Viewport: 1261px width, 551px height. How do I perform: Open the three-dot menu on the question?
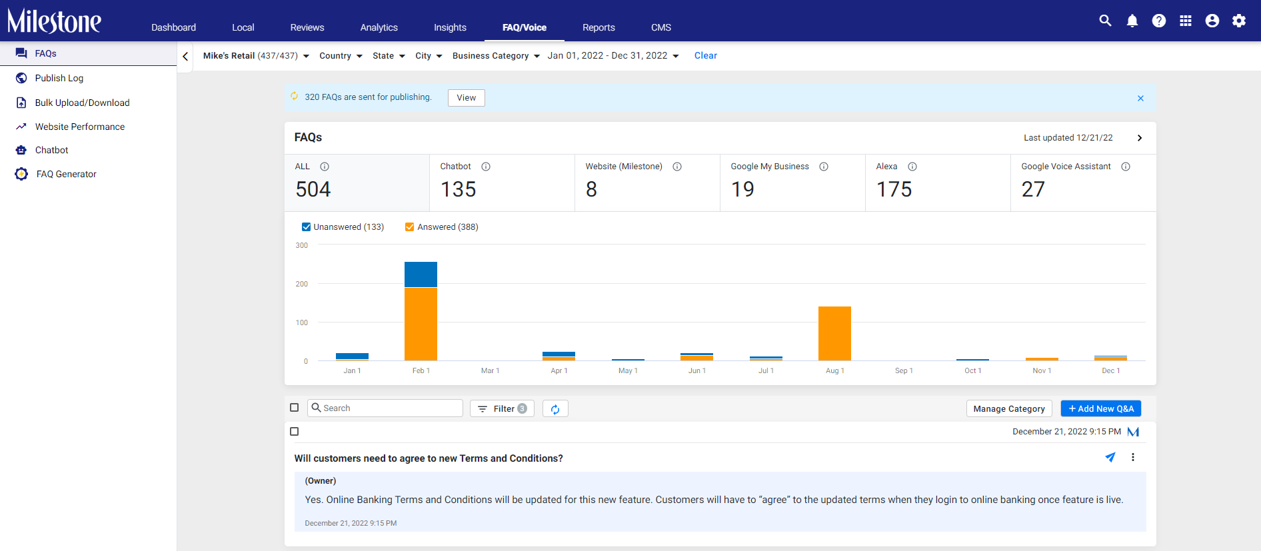[1132, 457]
